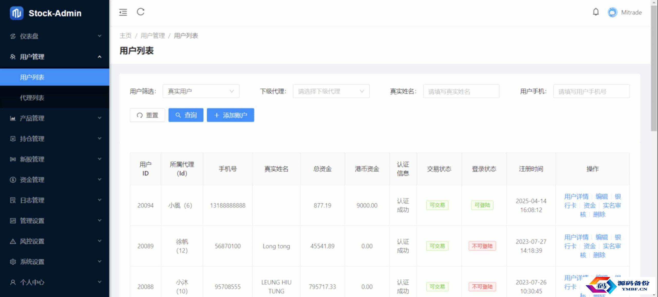
Task: Click the 重置 reset button
Action: click(x=147, y=115)
